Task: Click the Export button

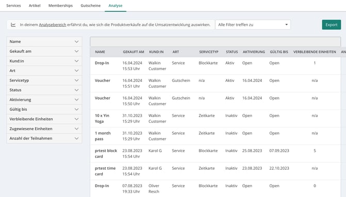Action: [x=332, y=25]
